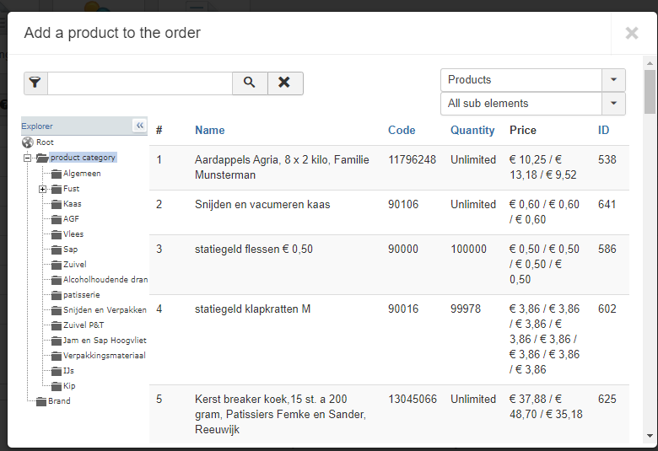Click the filter funnel icon
The width and height of the screenshot is (658, 451).
[x=35, y=83]
